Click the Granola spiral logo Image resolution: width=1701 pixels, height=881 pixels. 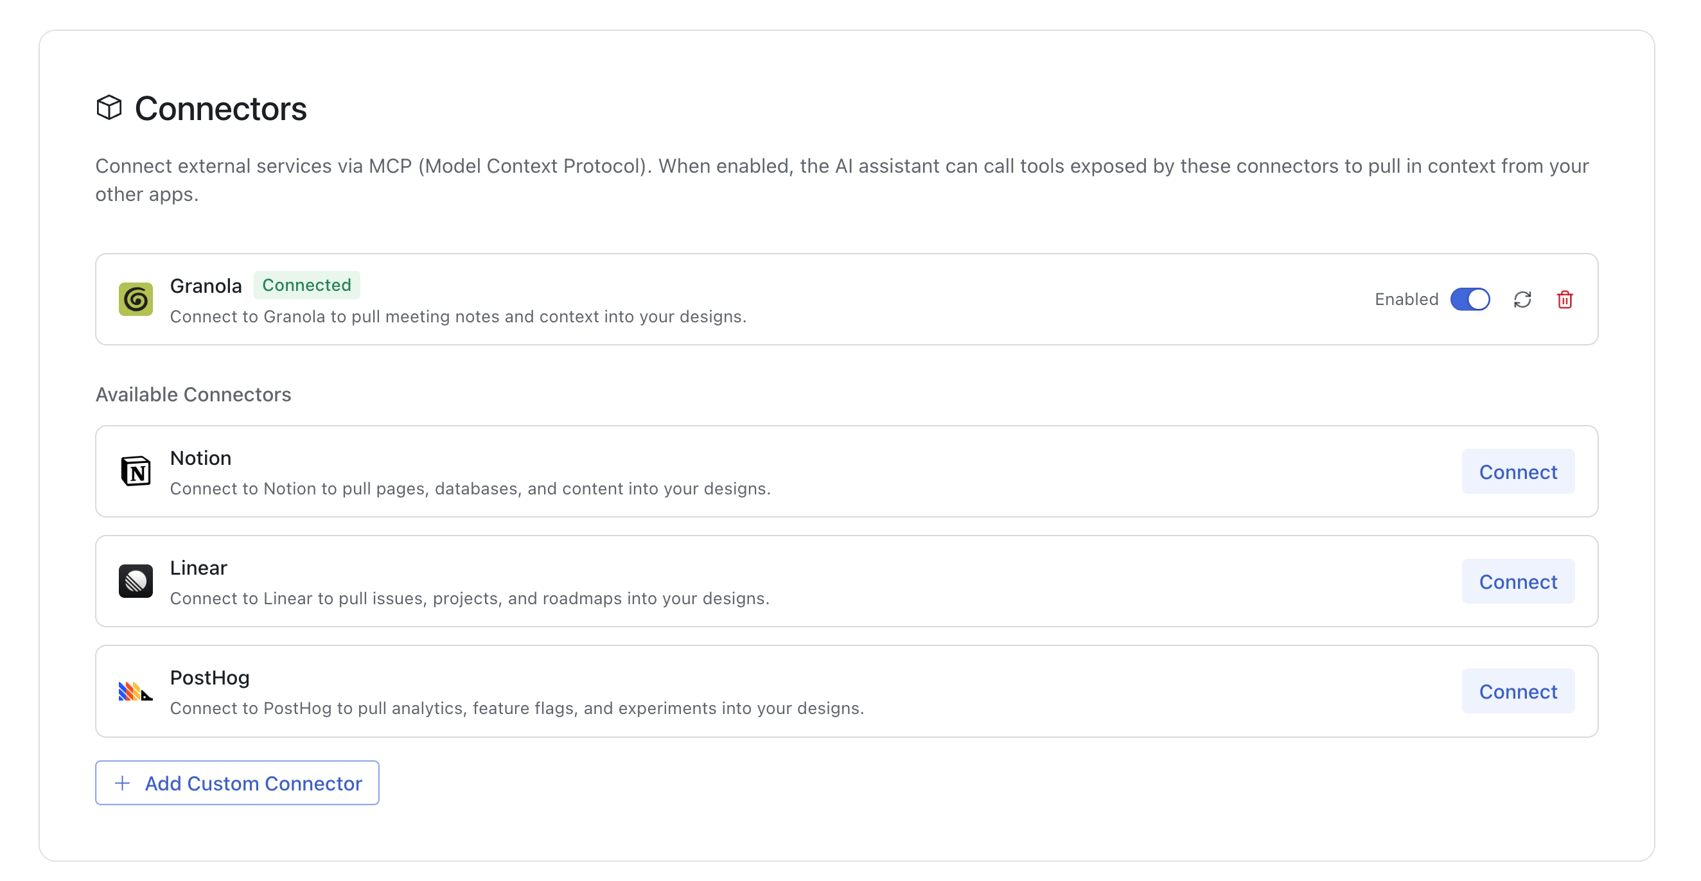pyautogui.click(x=136, y=299)
